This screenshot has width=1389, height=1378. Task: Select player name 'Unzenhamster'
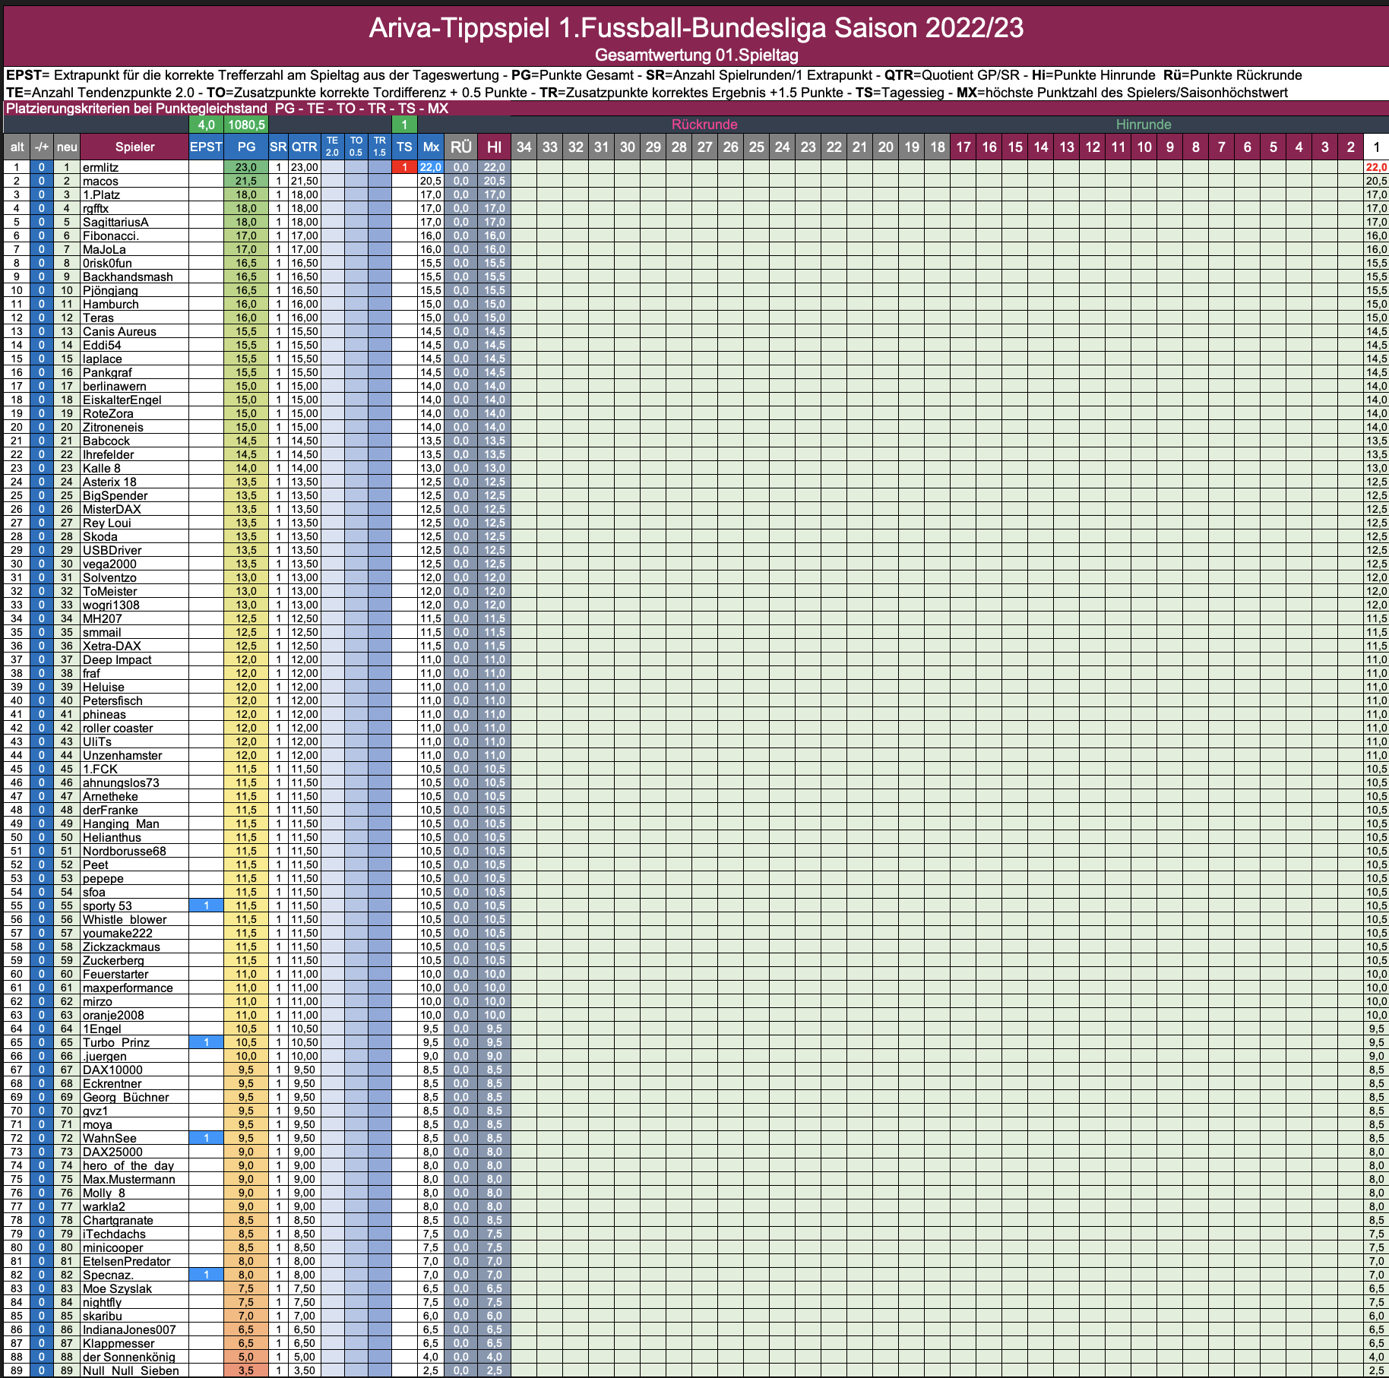point(122,755)
